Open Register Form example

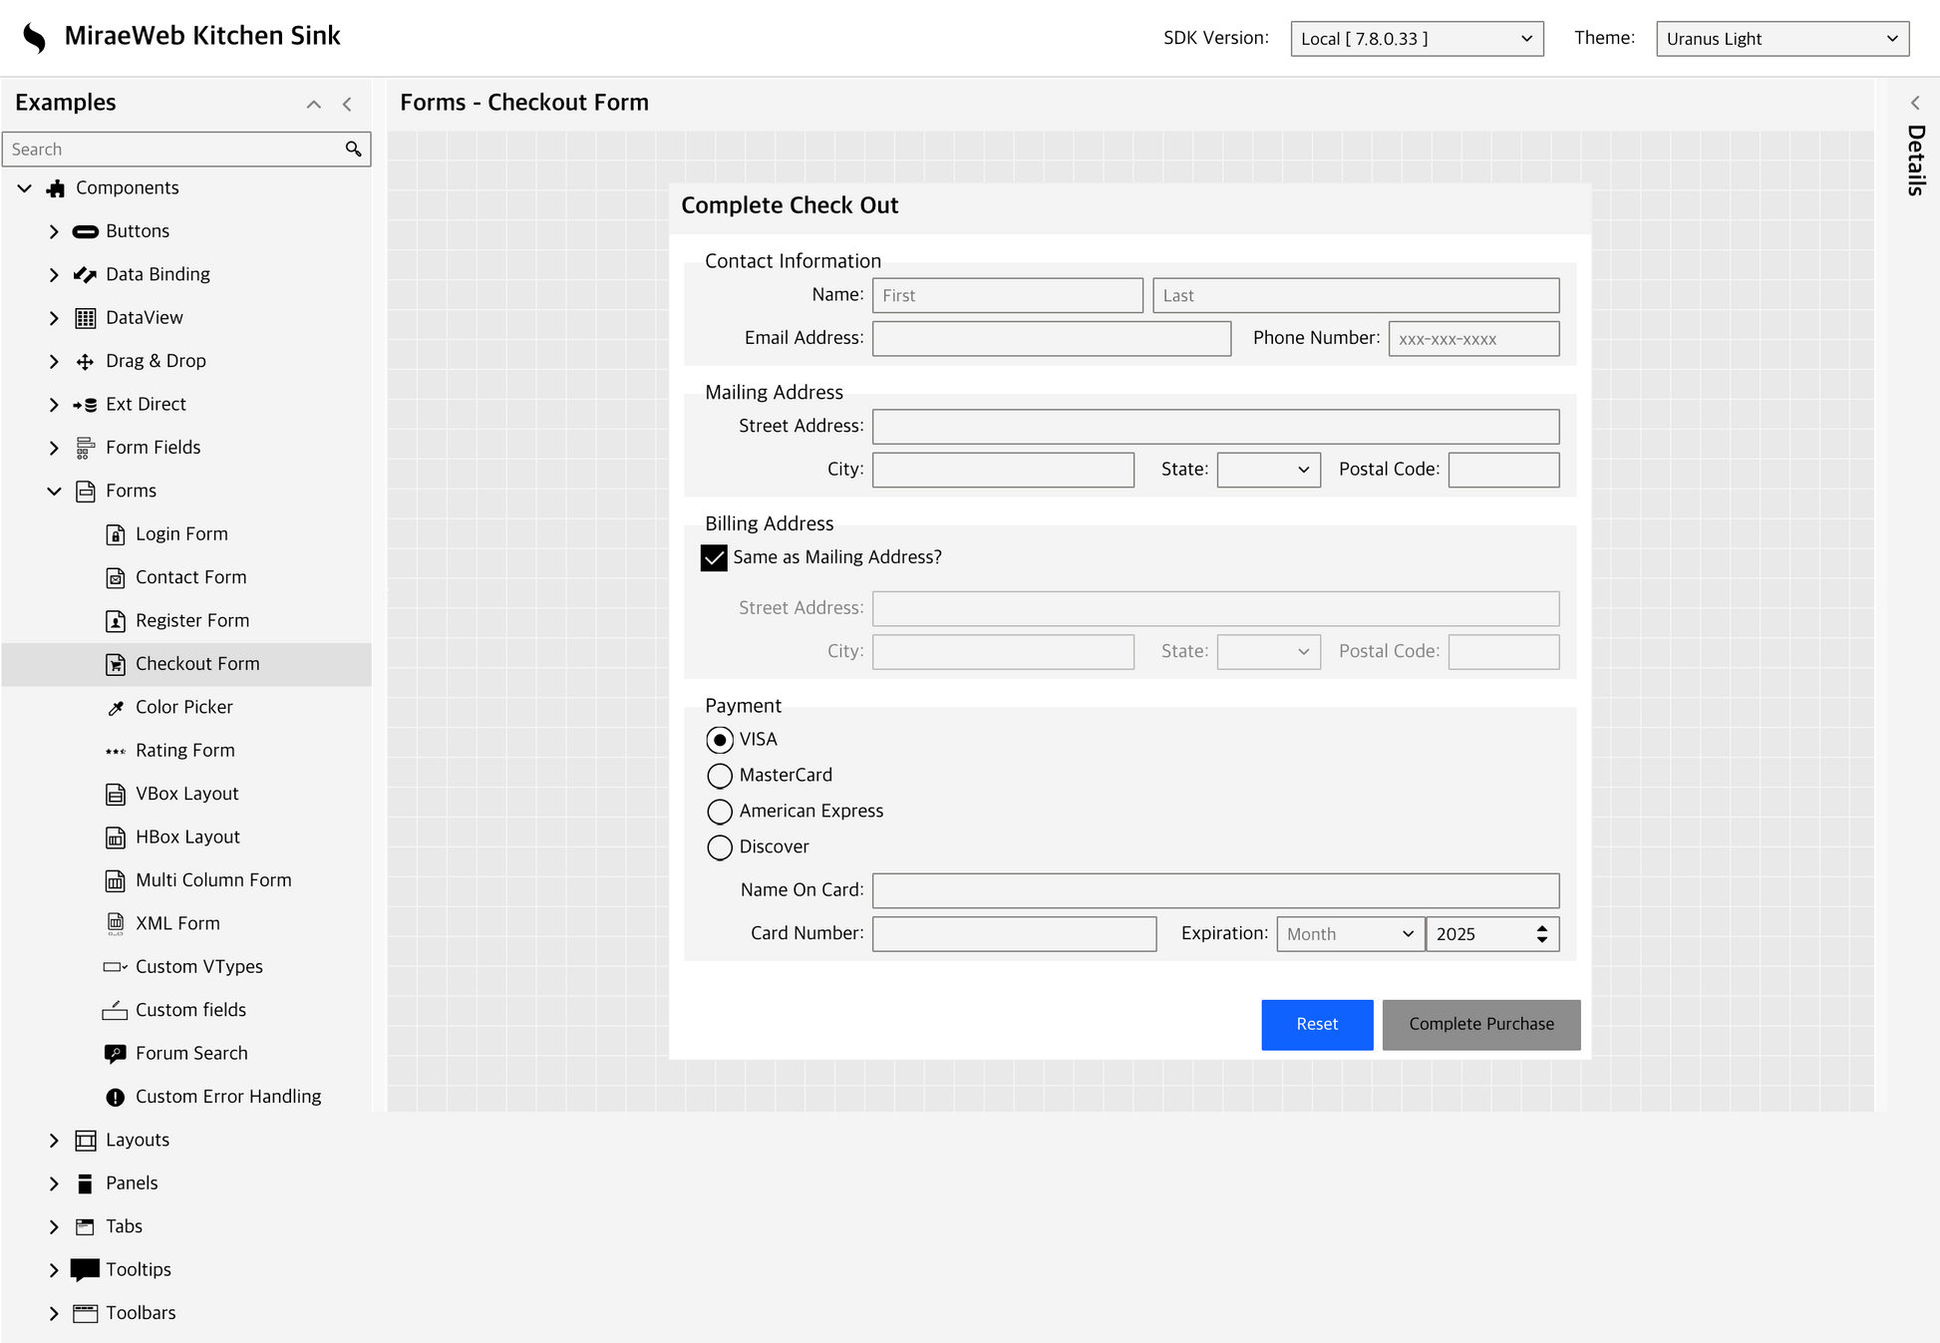coord(192,620)
